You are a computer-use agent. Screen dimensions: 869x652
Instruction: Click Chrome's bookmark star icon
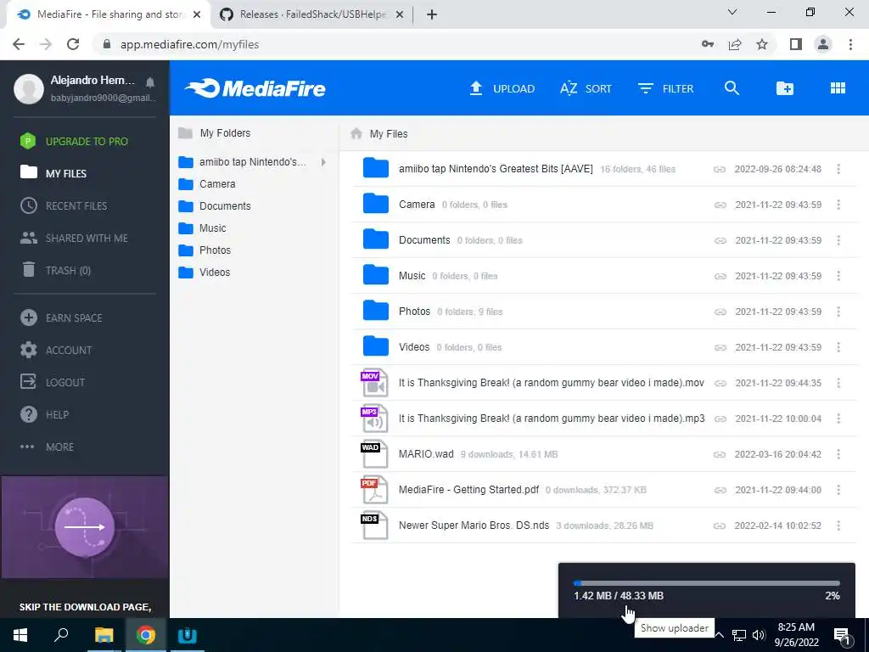point(762,44)
